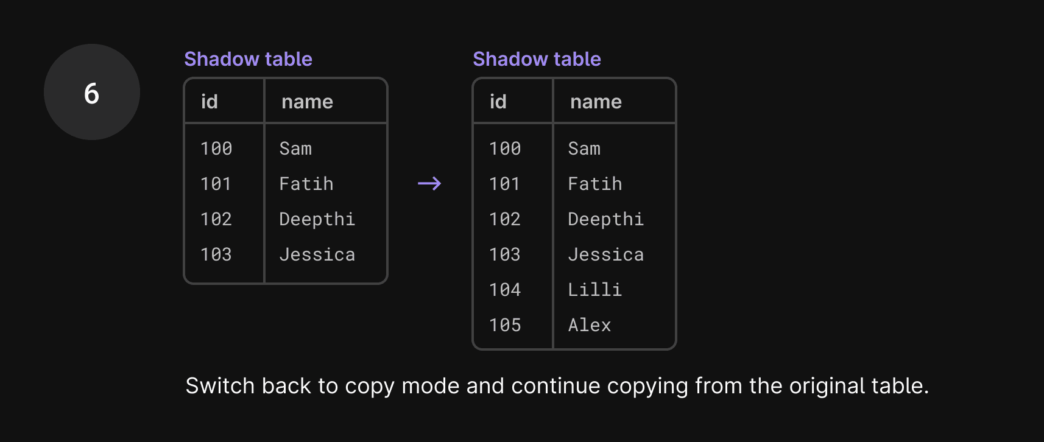Click the 'Switch back to copy mode' caption

point(557,386)
